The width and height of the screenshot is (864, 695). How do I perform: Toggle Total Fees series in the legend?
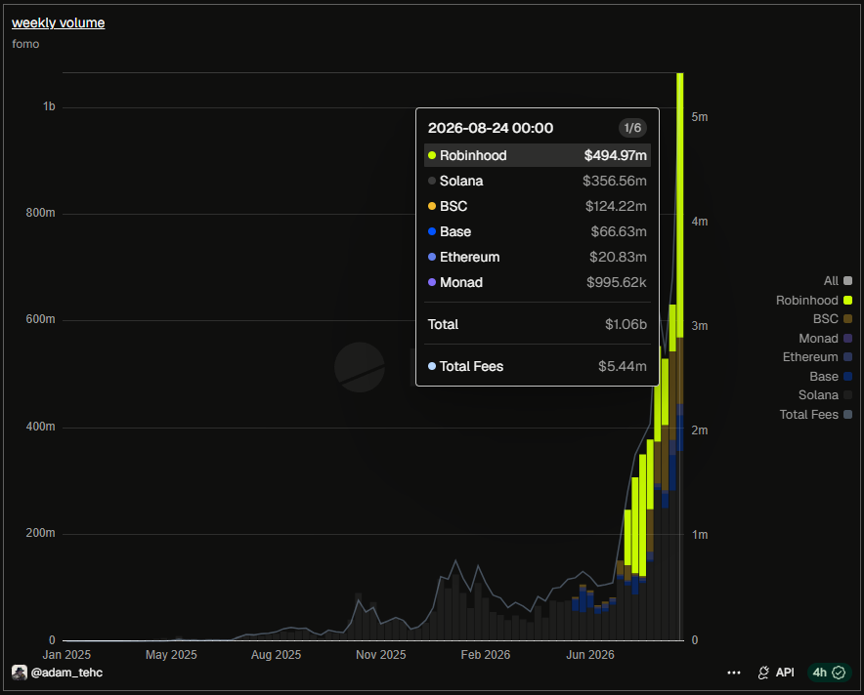click(815, 414)
